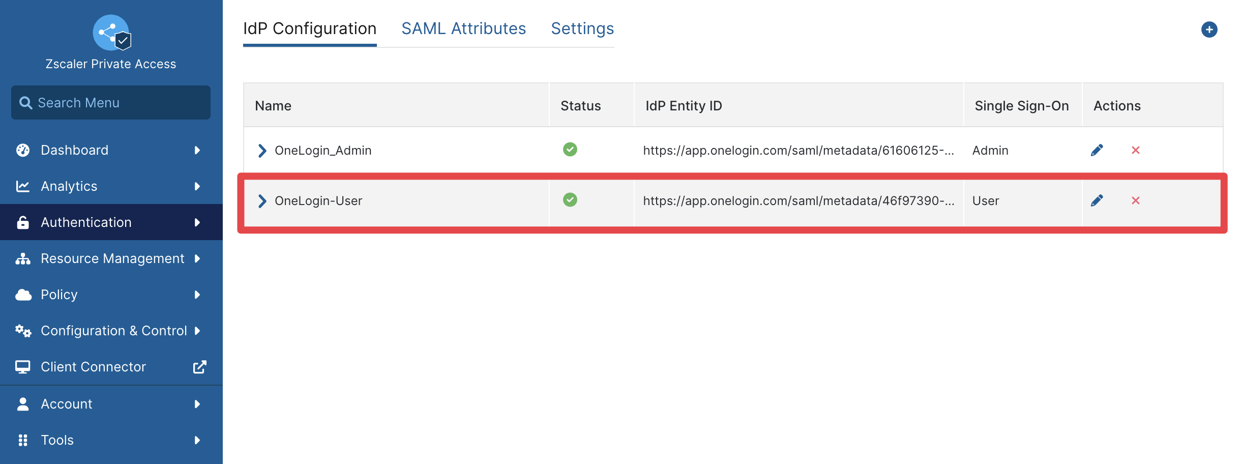This screenshot has width=1241, height=464.
Task: Click the metadata/61606125 entity ID URL
Action: pyautogui.click(x=799, y=151)
